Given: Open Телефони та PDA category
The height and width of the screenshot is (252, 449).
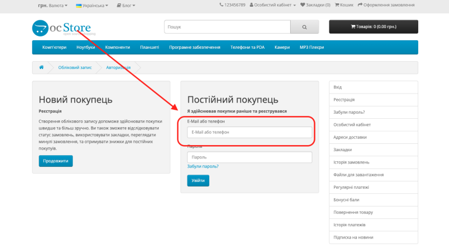Looking at the screenshot, I should click(x=248, y=48).
